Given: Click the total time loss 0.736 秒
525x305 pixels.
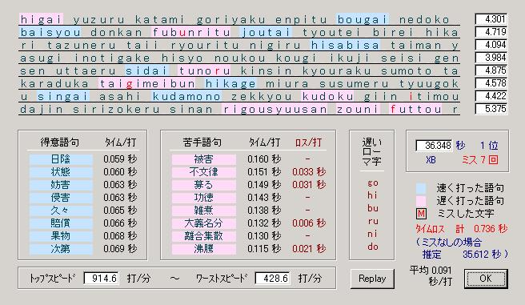Looking at the screenshot, I should click(x=490, y=229).
